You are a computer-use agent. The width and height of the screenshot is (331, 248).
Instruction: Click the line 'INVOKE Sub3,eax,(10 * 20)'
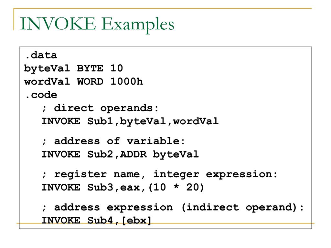(123, 188)
